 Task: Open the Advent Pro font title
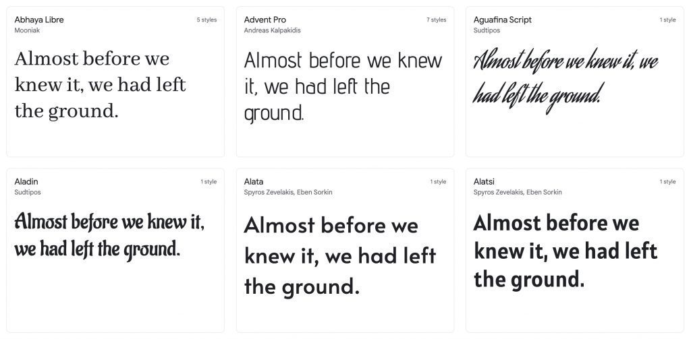[265, 20]
